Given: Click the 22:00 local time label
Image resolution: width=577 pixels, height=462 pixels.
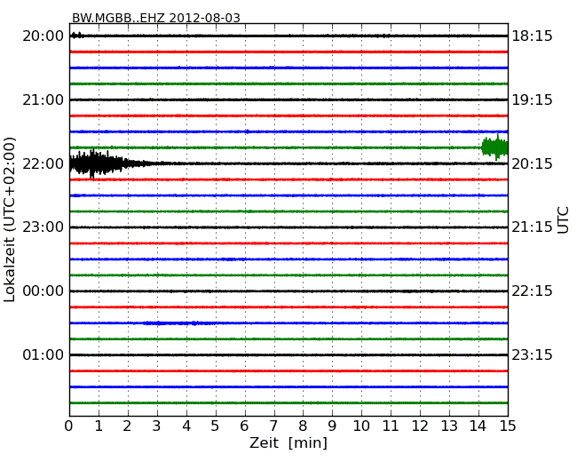Looking at the screenshot, I should click(43, 163).
